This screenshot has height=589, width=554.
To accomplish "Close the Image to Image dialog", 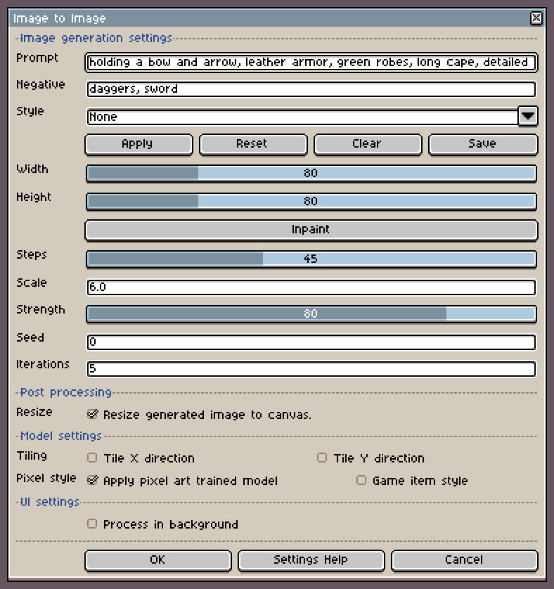I will point(536,18).
